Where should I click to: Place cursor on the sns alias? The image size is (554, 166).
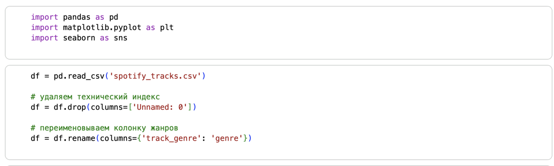[120, 38]
